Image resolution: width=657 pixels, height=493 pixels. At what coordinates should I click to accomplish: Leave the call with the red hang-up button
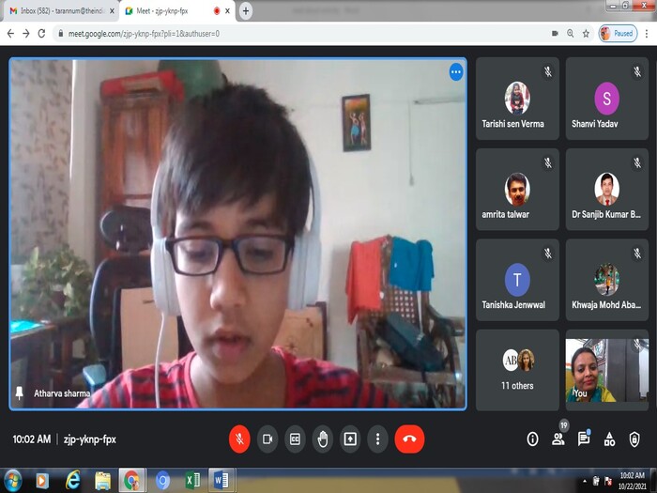coord(409,439)
